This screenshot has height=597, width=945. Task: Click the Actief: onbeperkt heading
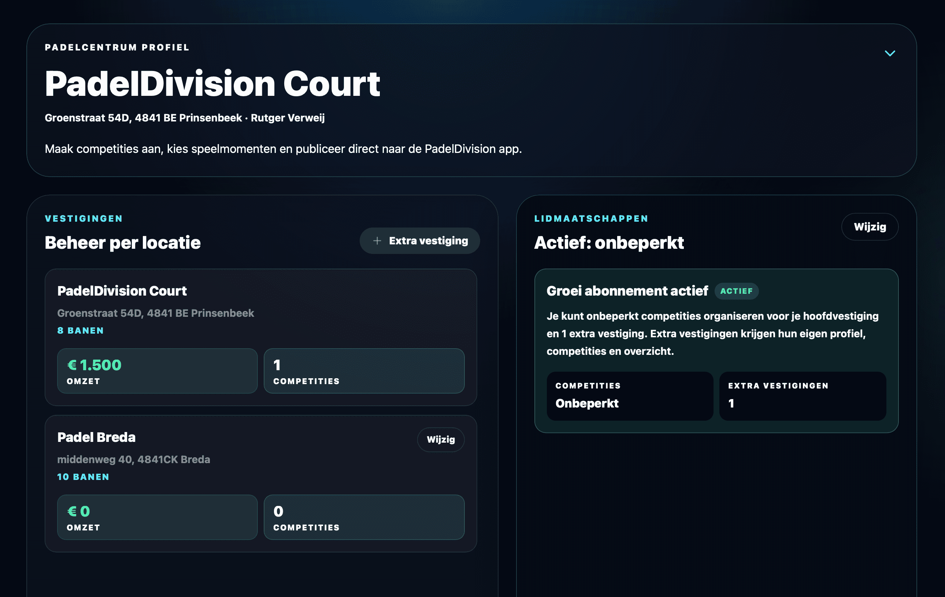[609, 243]
